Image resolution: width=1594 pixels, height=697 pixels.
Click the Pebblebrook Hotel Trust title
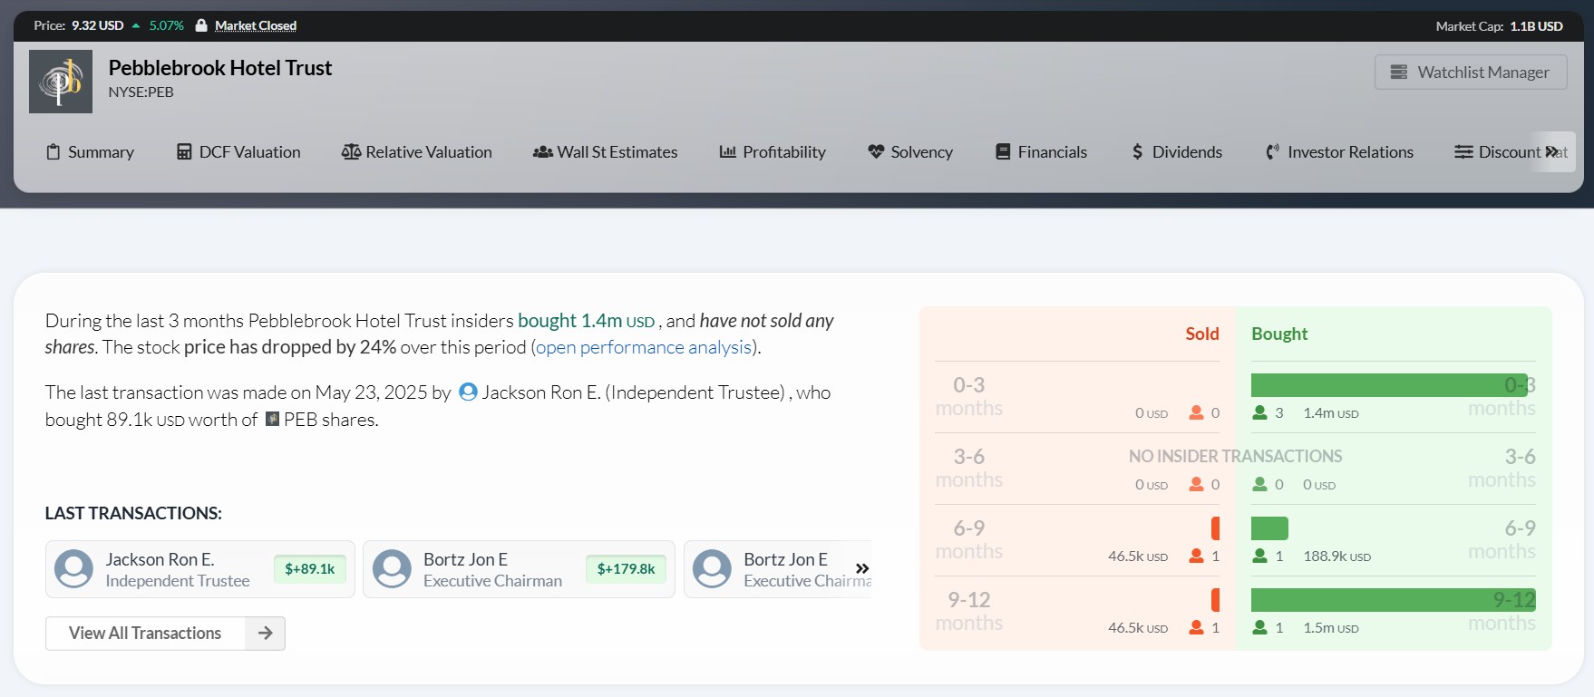click(x=220, y=68)
